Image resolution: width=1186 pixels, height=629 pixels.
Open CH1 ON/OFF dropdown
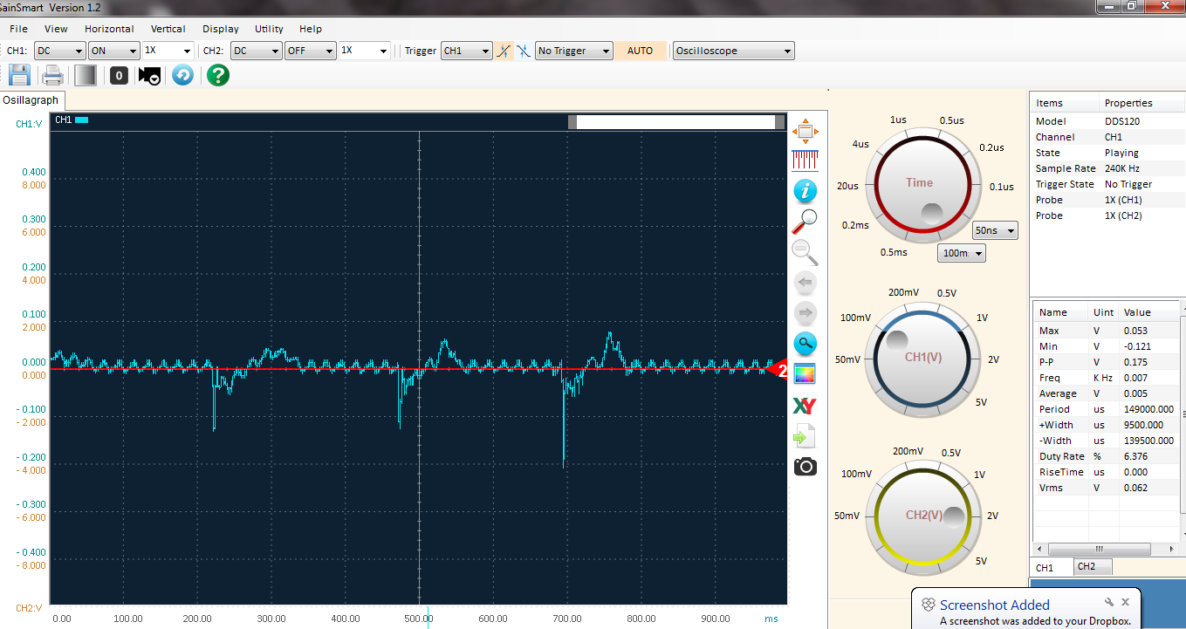(113, 51)
